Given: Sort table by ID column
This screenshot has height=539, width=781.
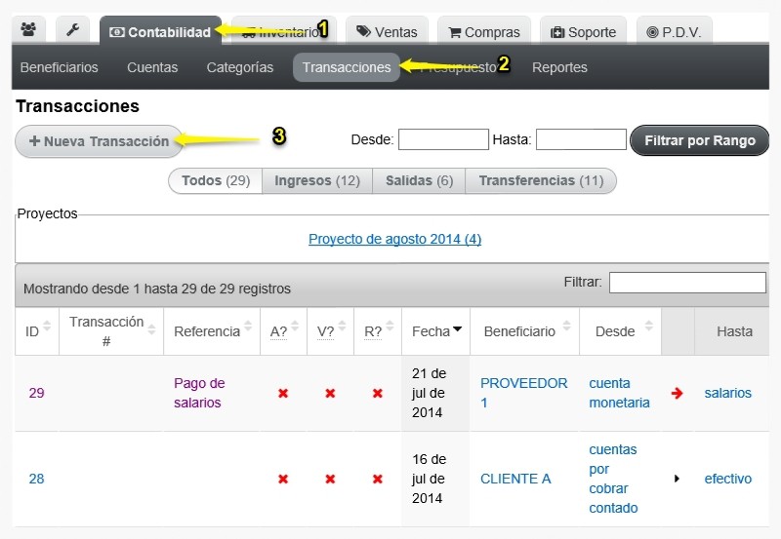Looking at the screenshot, I should 37,331.
